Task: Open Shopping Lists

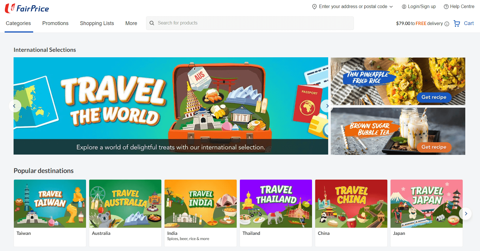Action: (x=97, y=23)
